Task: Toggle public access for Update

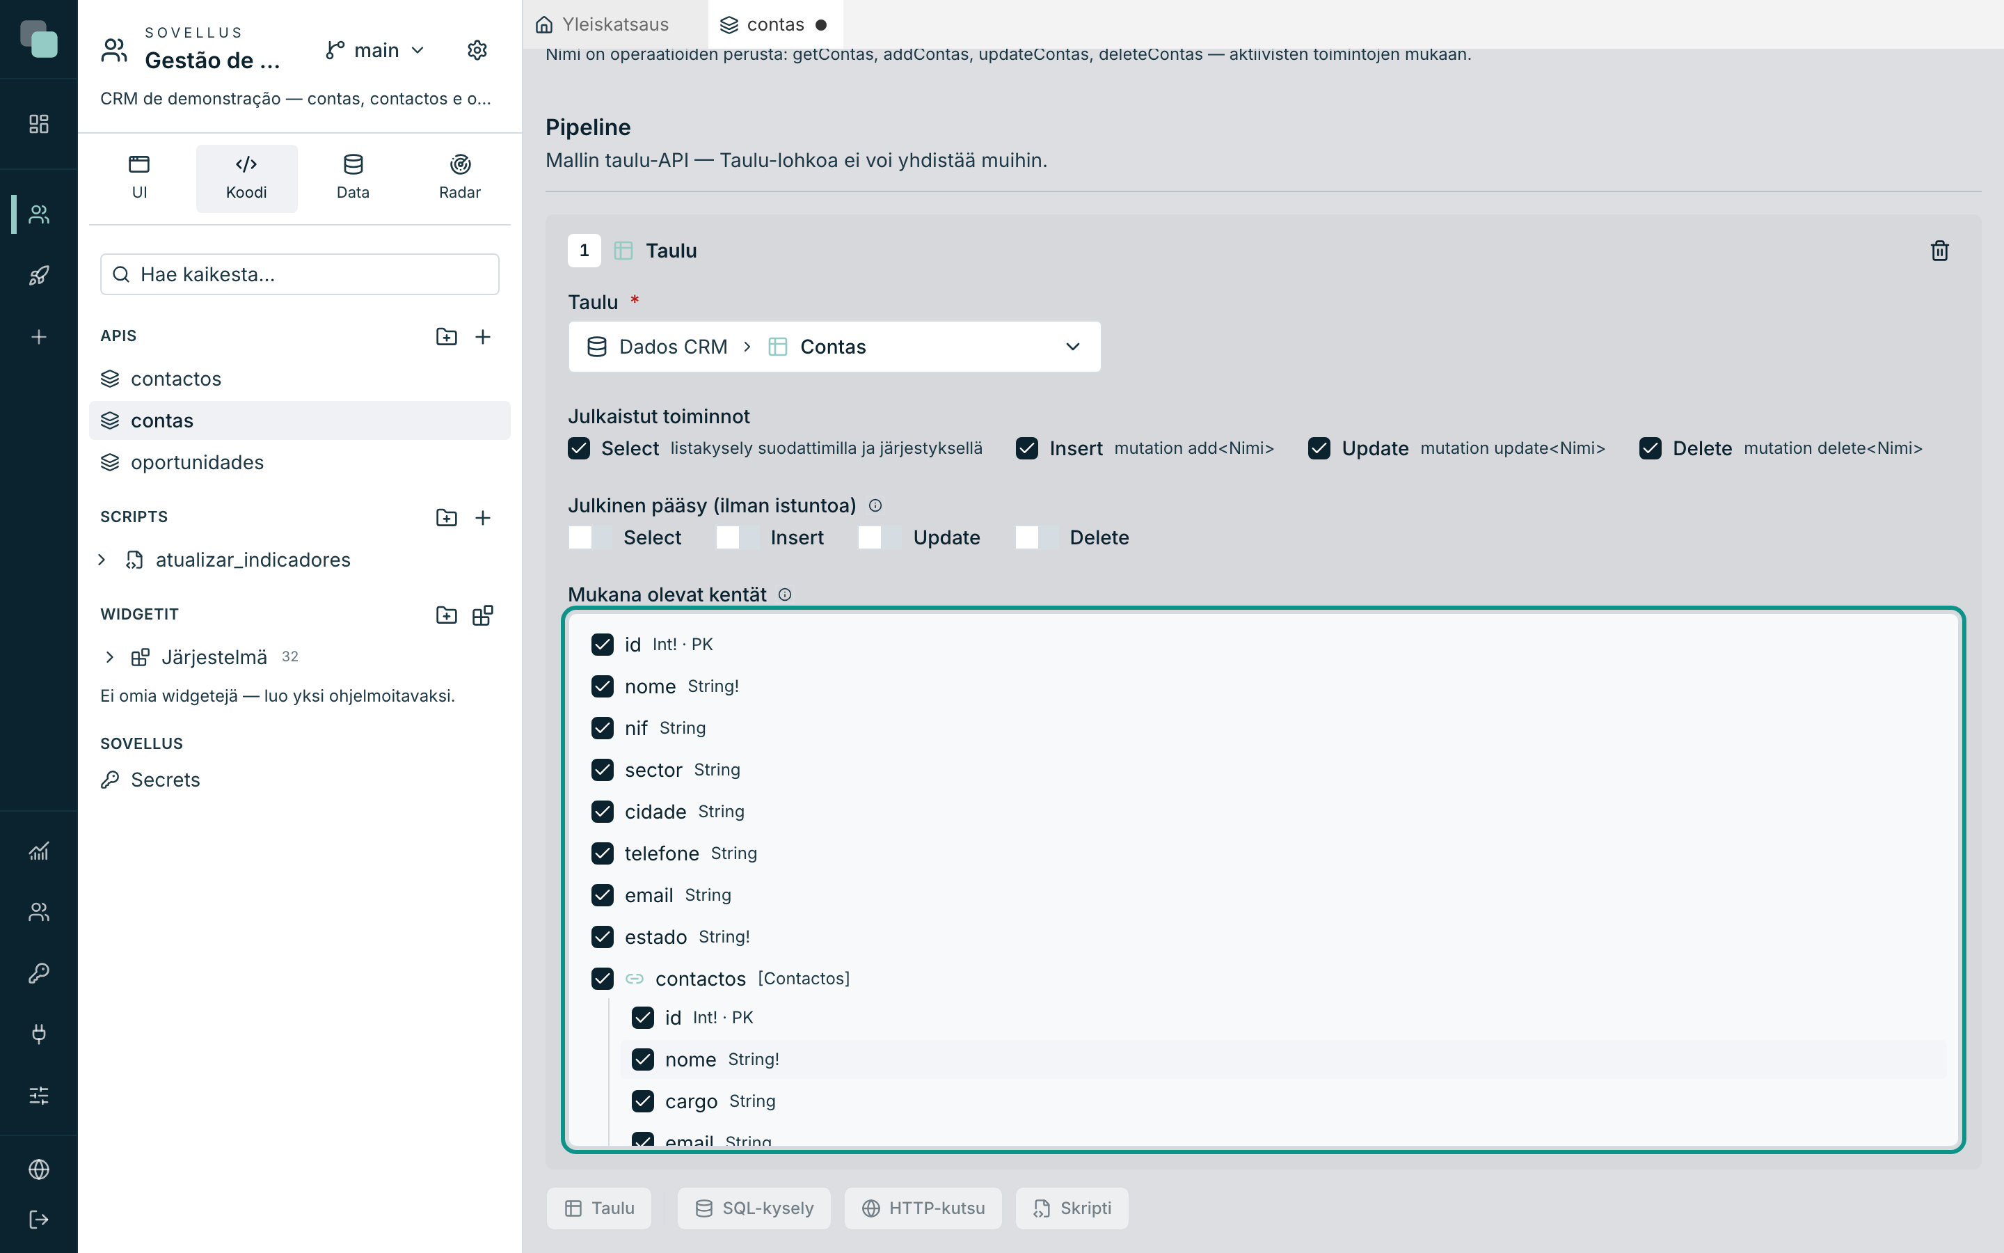Action: [x=880, y=538]
